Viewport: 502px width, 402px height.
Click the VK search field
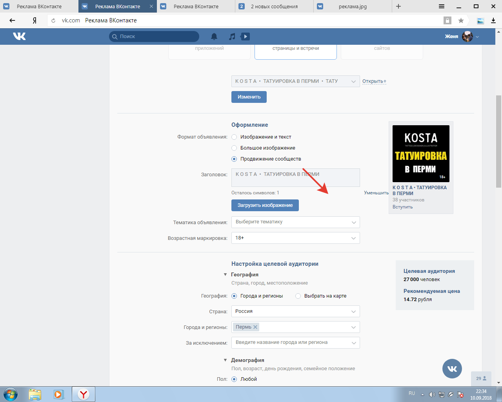154,37
